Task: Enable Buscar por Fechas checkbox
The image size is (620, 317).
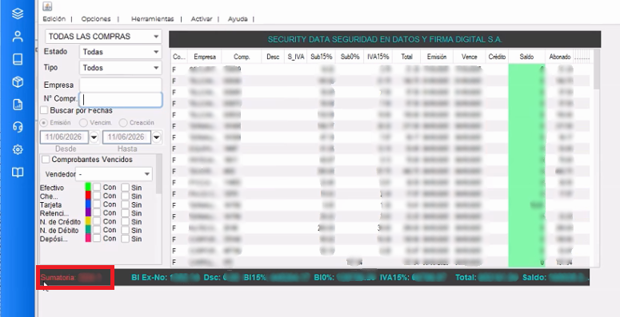Action: point(44,110)
